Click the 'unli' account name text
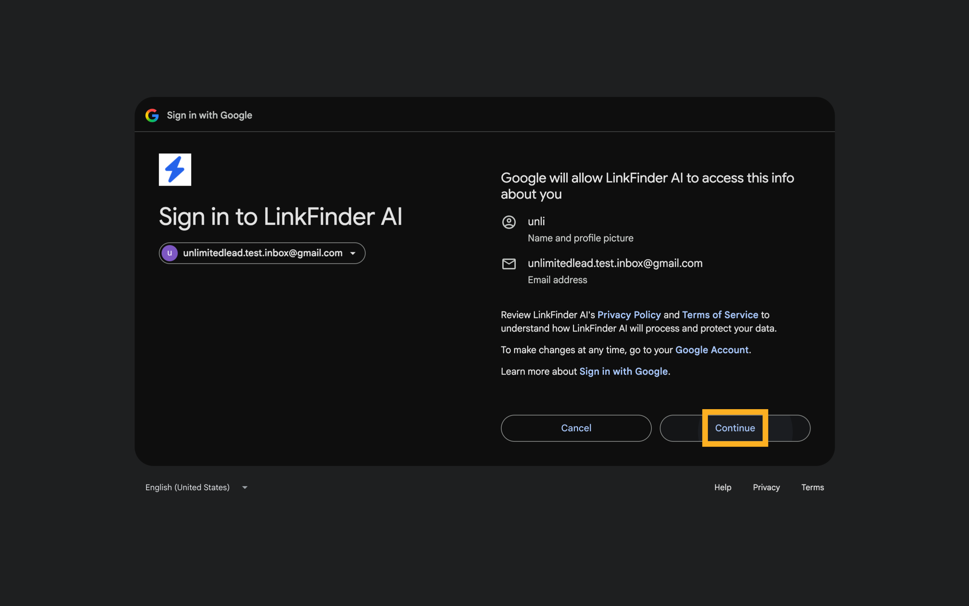 tap(536, 221)
